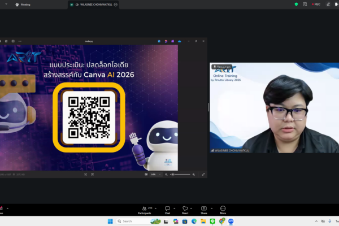Expand the Share options arrow
Viewport: 339px width, 226px height.
click(211, 208)
